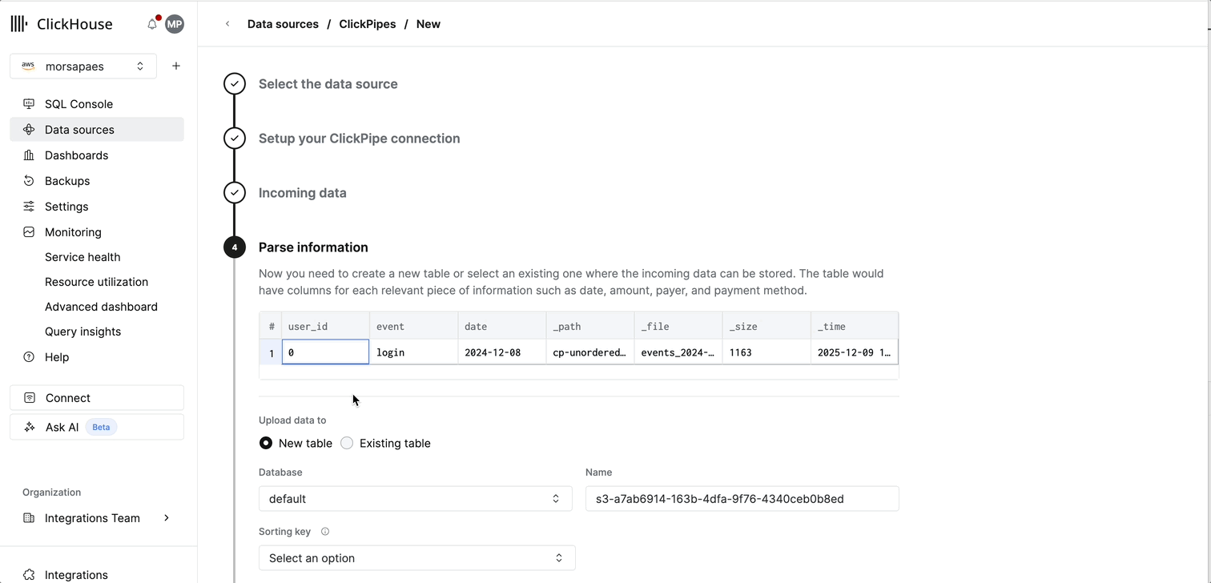Viewport: 1211px width, 583px height.
Task: Click the Connect button
Action: pos(97,398)
